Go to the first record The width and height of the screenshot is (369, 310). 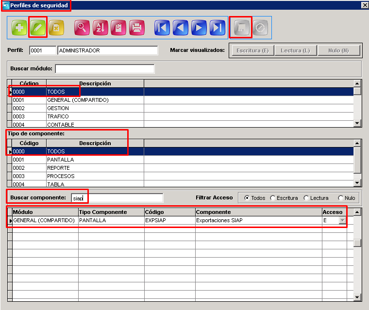[162, 28]
